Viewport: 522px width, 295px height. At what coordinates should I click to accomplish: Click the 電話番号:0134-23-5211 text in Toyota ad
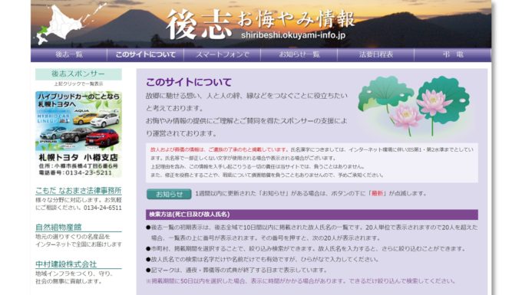click(75, 172)
